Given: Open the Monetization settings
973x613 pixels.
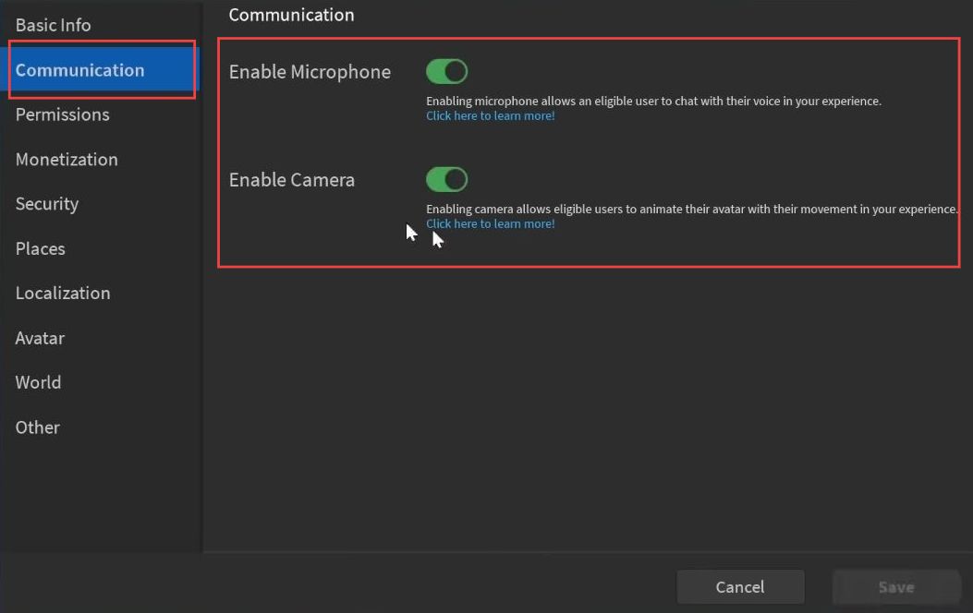Looking at the screenshot, I should tap(67, 160).
